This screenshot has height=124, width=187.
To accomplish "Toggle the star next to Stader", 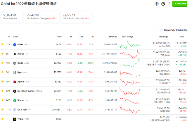I will pos(3,100).
